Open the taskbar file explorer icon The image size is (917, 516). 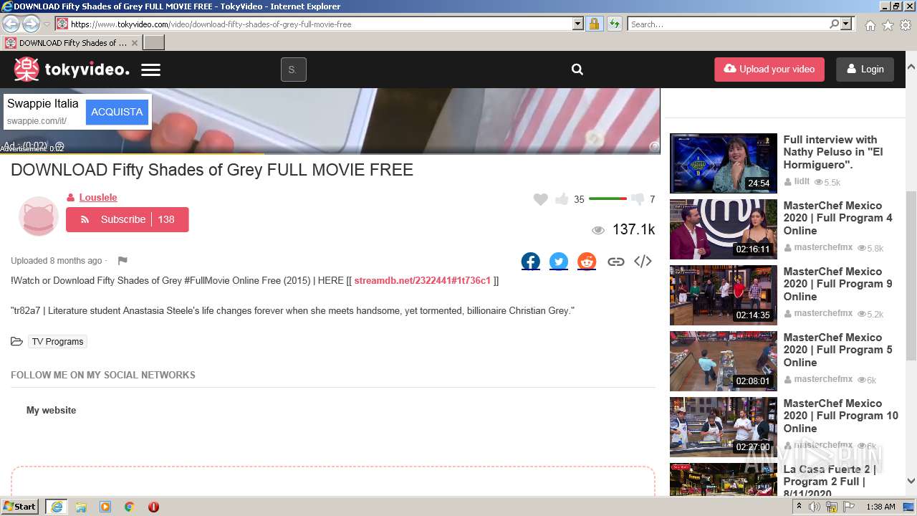click(x=81, y=507)
